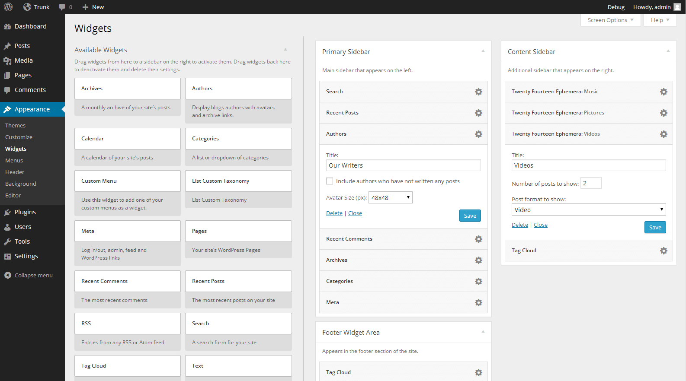Collapse the Primary Sidebar panel
Image resolution: width=686 pixels, height=381 pixels.
click(x=483, y=51)
